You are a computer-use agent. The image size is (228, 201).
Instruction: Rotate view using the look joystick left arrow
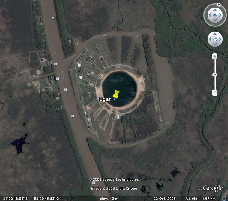(210, 15)
